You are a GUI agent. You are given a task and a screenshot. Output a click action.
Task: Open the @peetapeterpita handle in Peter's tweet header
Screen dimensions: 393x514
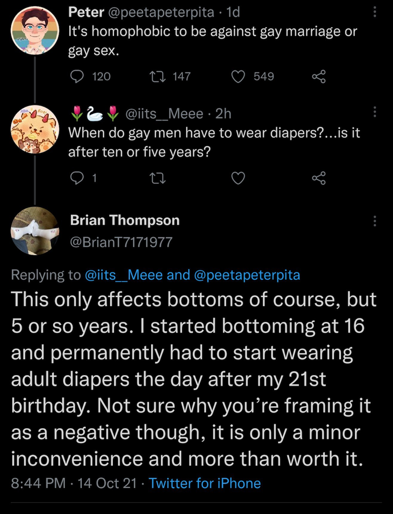tap(161, 12)
